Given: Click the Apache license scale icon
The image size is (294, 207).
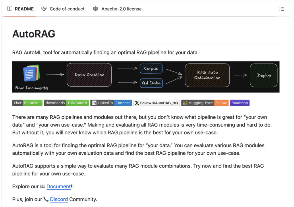Looking at the screenshot, I should 96,9.
